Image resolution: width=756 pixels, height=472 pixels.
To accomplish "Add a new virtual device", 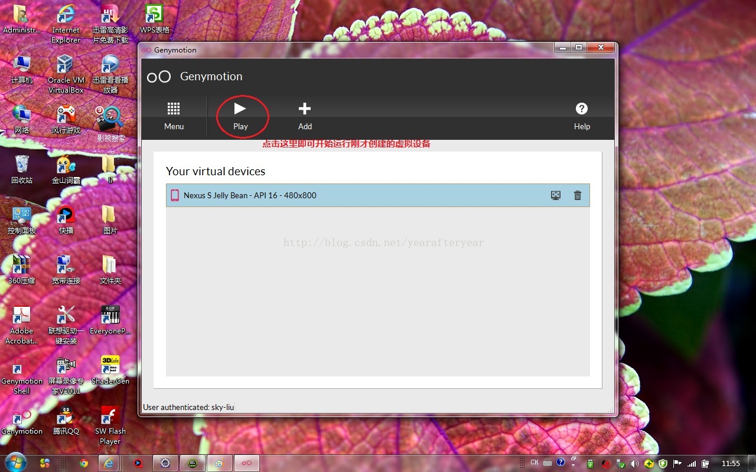I will coord(305,116).
